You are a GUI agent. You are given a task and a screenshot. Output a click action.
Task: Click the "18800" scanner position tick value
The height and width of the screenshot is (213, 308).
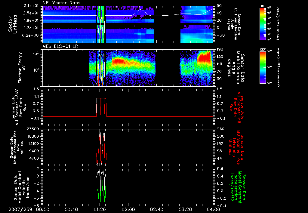pos(32,136)
